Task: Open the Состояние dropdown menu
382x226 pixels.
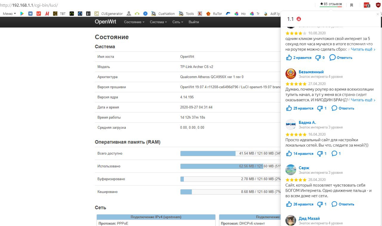Action: (x=134, y=22)
